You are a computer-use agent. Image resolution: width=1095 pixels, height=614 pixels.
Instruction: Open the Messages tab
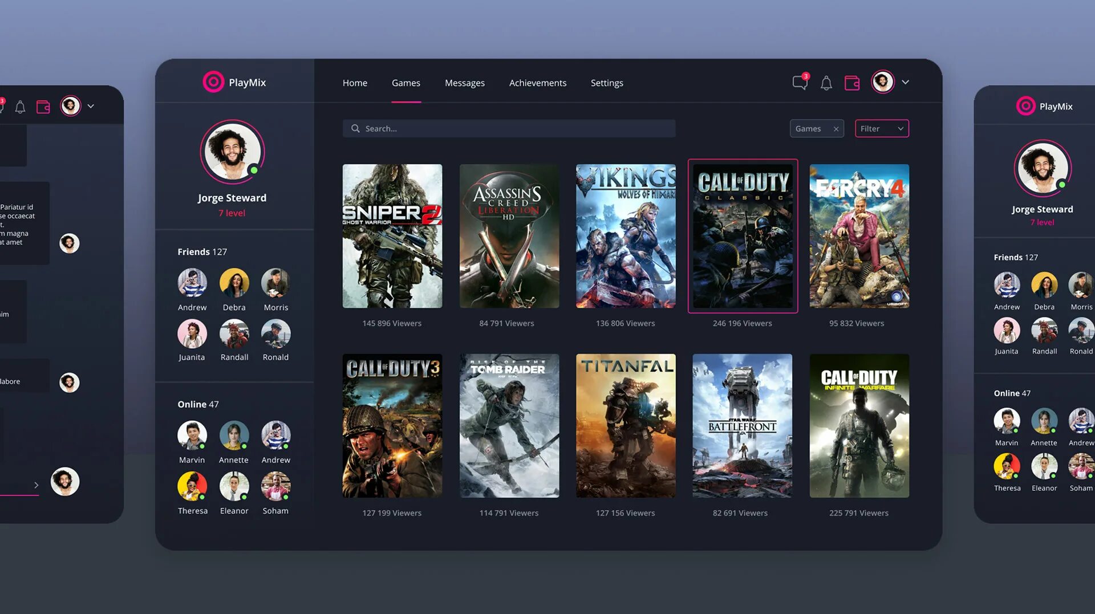pos(465,83)
